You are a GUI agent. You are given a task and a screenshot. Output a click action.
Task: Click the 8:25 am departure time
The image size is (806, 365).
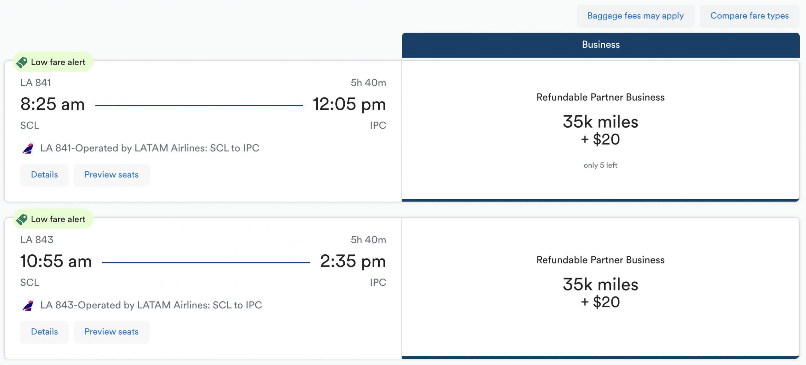click(x=53, y=104)
